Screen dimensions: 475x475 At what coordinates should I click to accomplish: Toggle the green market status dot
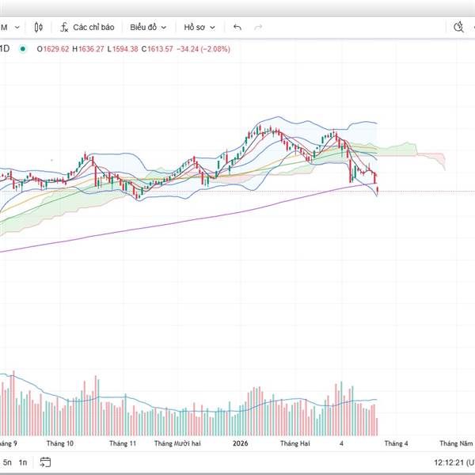(23, 48)
